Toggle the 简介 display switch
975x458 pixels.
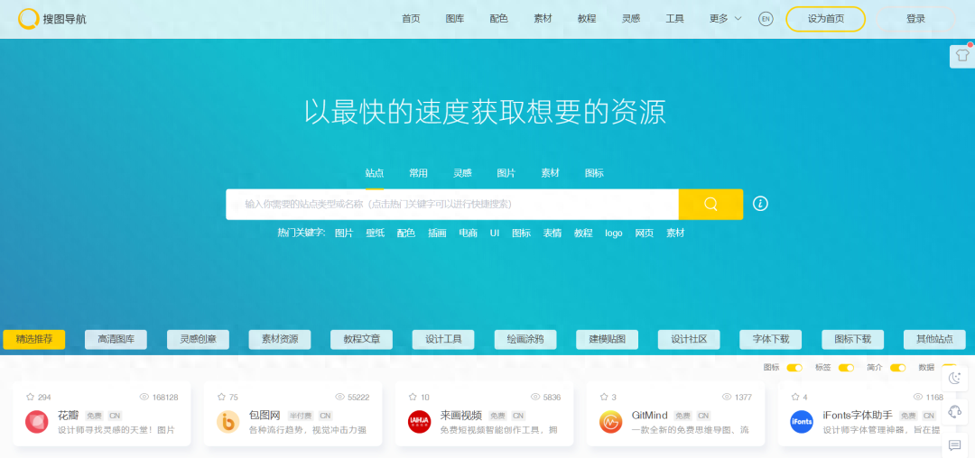point(897,368)
